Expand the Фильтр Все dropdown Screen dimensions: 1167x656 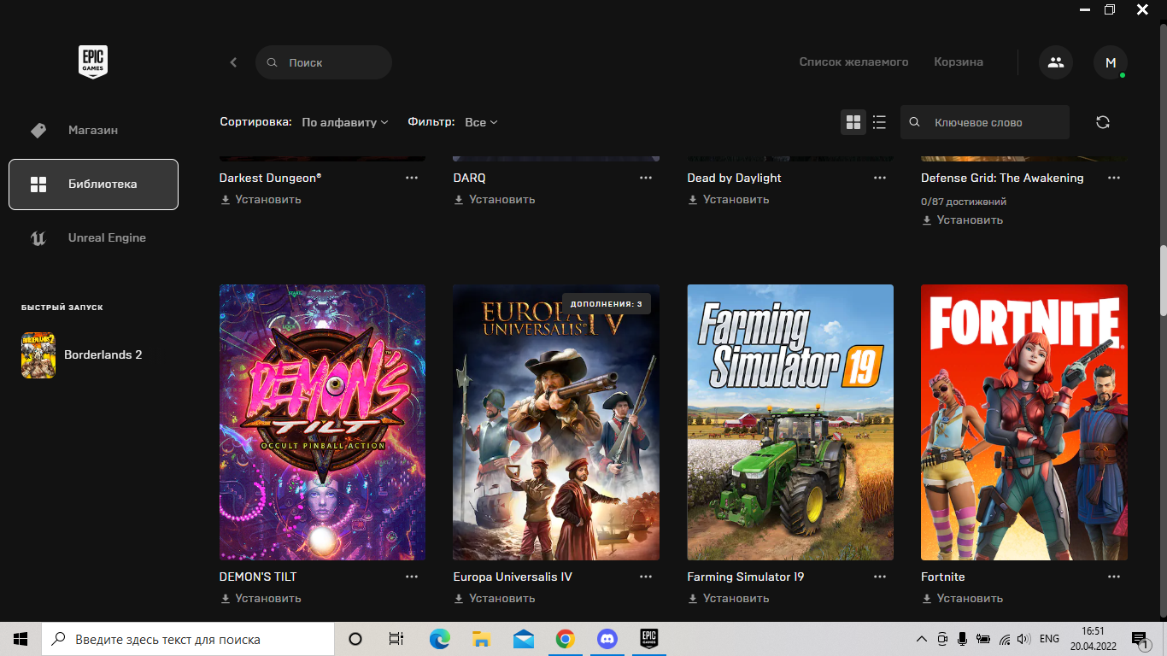pos(481,122)
